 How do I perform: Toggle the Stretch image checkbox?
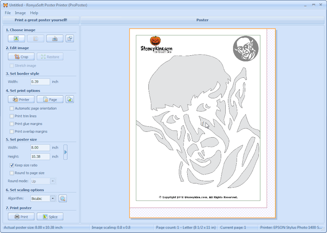[x=12, y=66]
